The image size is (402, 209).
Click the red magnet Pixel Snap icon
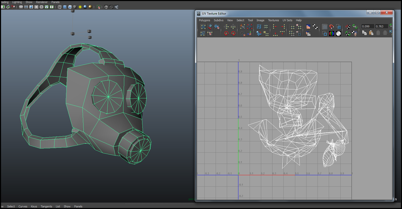coord(332,27)
